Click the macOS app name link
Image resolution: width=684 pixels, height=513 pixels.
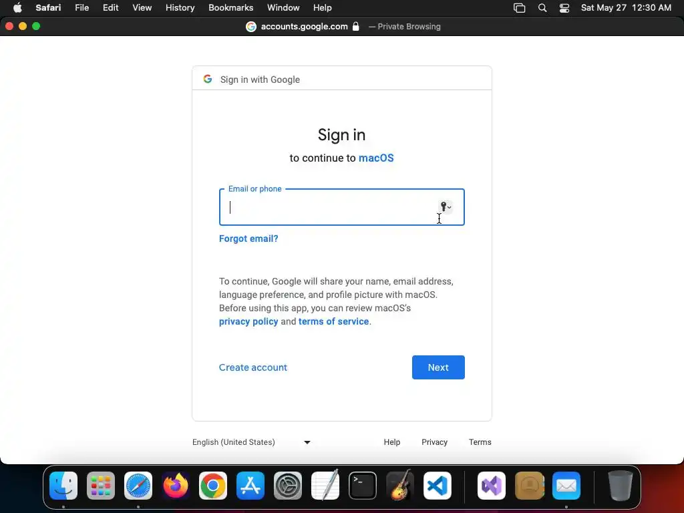(x=376, y=158)
